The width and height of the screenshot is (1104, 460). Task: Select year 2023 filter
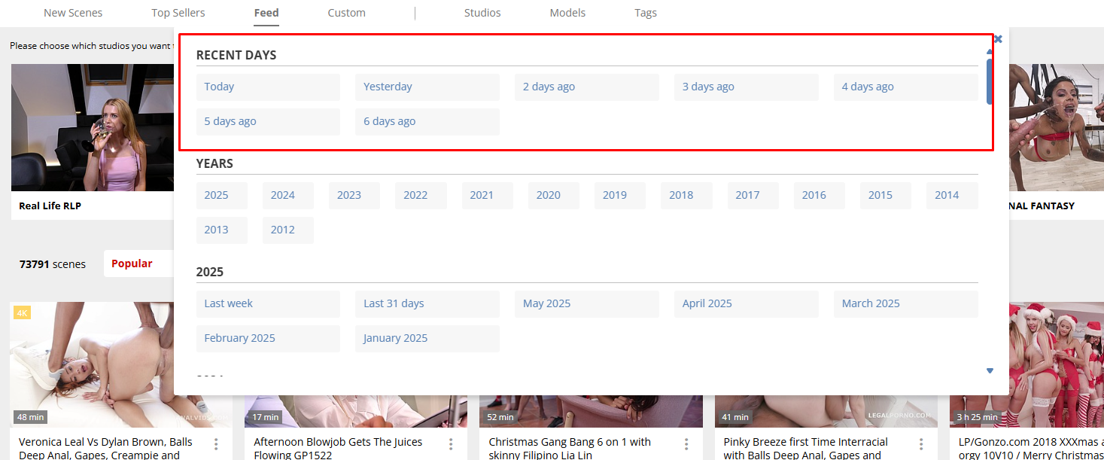pos(354,195)
